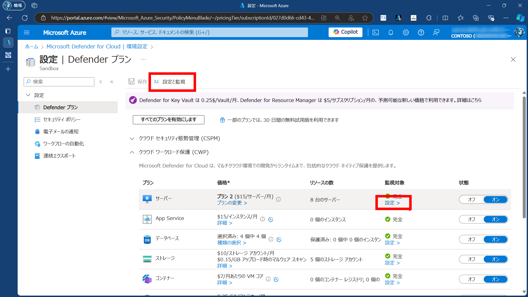Screen dimensions: 528x297
Task: Turn the Databases plan Off
Action: point(471,240)
